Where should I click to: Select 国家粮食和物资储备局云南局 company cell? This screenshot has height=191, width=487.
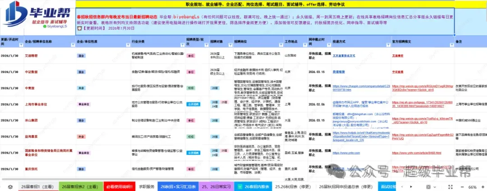pyautogui.click(x=51, y=153)
